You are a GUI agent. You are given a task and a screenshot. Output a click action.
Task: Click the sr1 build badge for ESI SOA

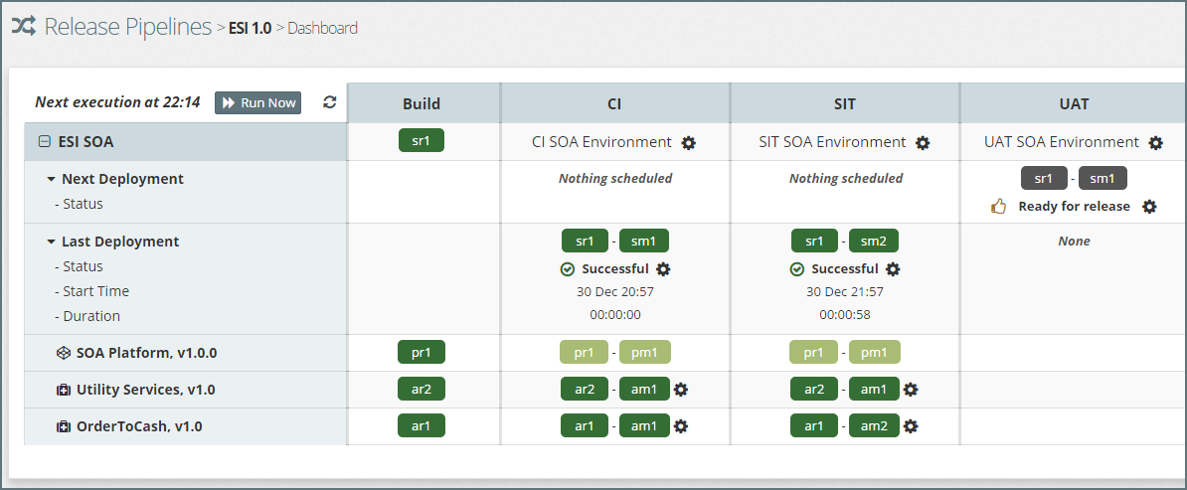point(422,141)
